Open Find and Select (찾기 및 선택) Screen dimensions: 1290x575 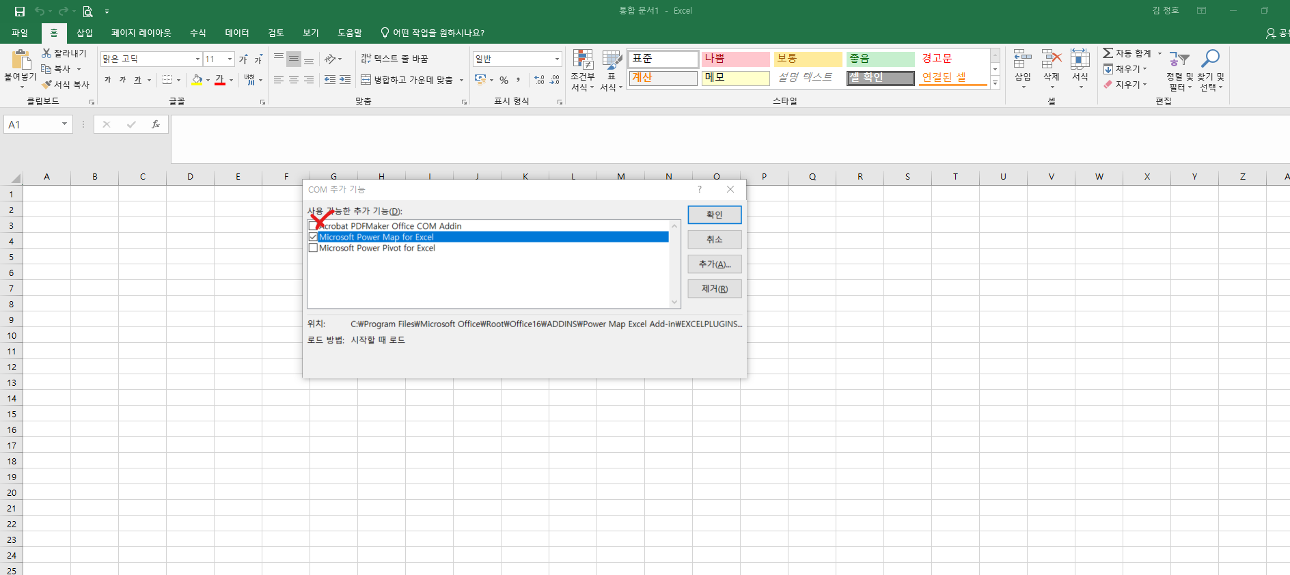[x=1211, y=70]
